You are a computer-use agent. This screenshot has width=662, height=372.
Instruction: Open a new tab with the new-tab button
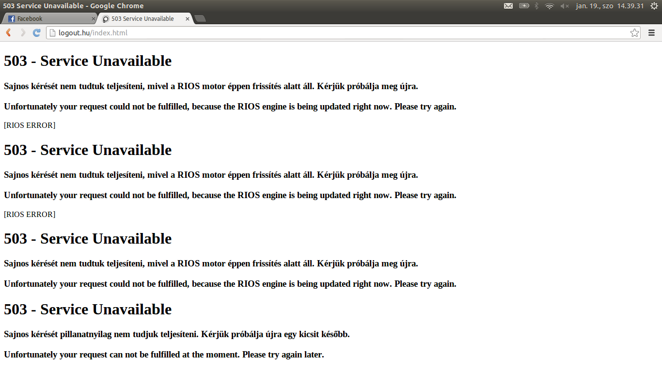pyautogui.click(x=200, y=18)
